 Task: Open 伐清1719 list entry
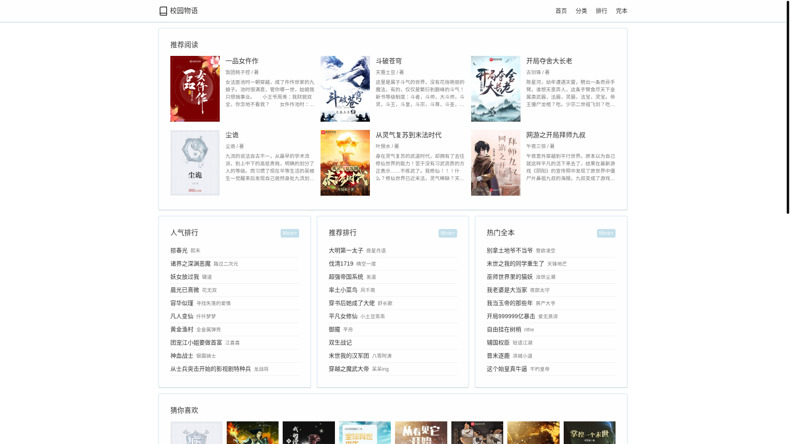341,264
